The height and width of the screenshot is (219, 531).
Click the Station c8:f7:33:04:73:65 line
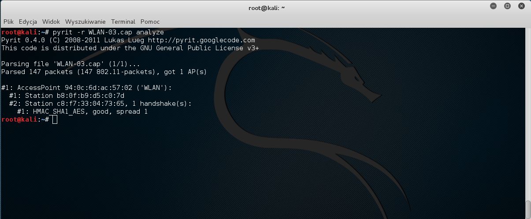(100, 104)
